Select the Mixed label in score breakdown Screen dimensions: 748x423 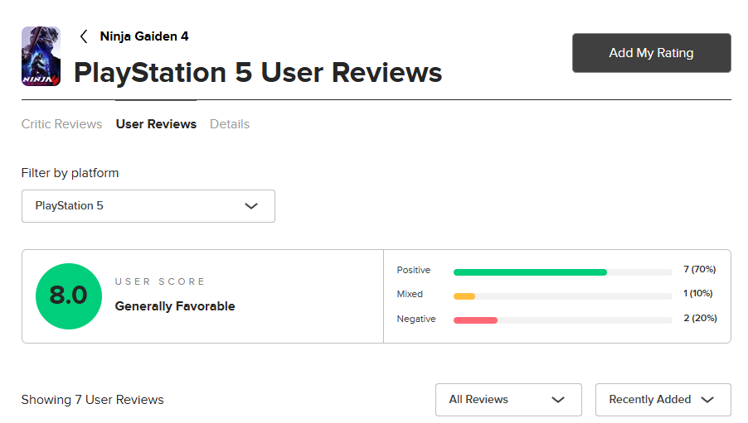pyautogui.click(x=410, y=294)
